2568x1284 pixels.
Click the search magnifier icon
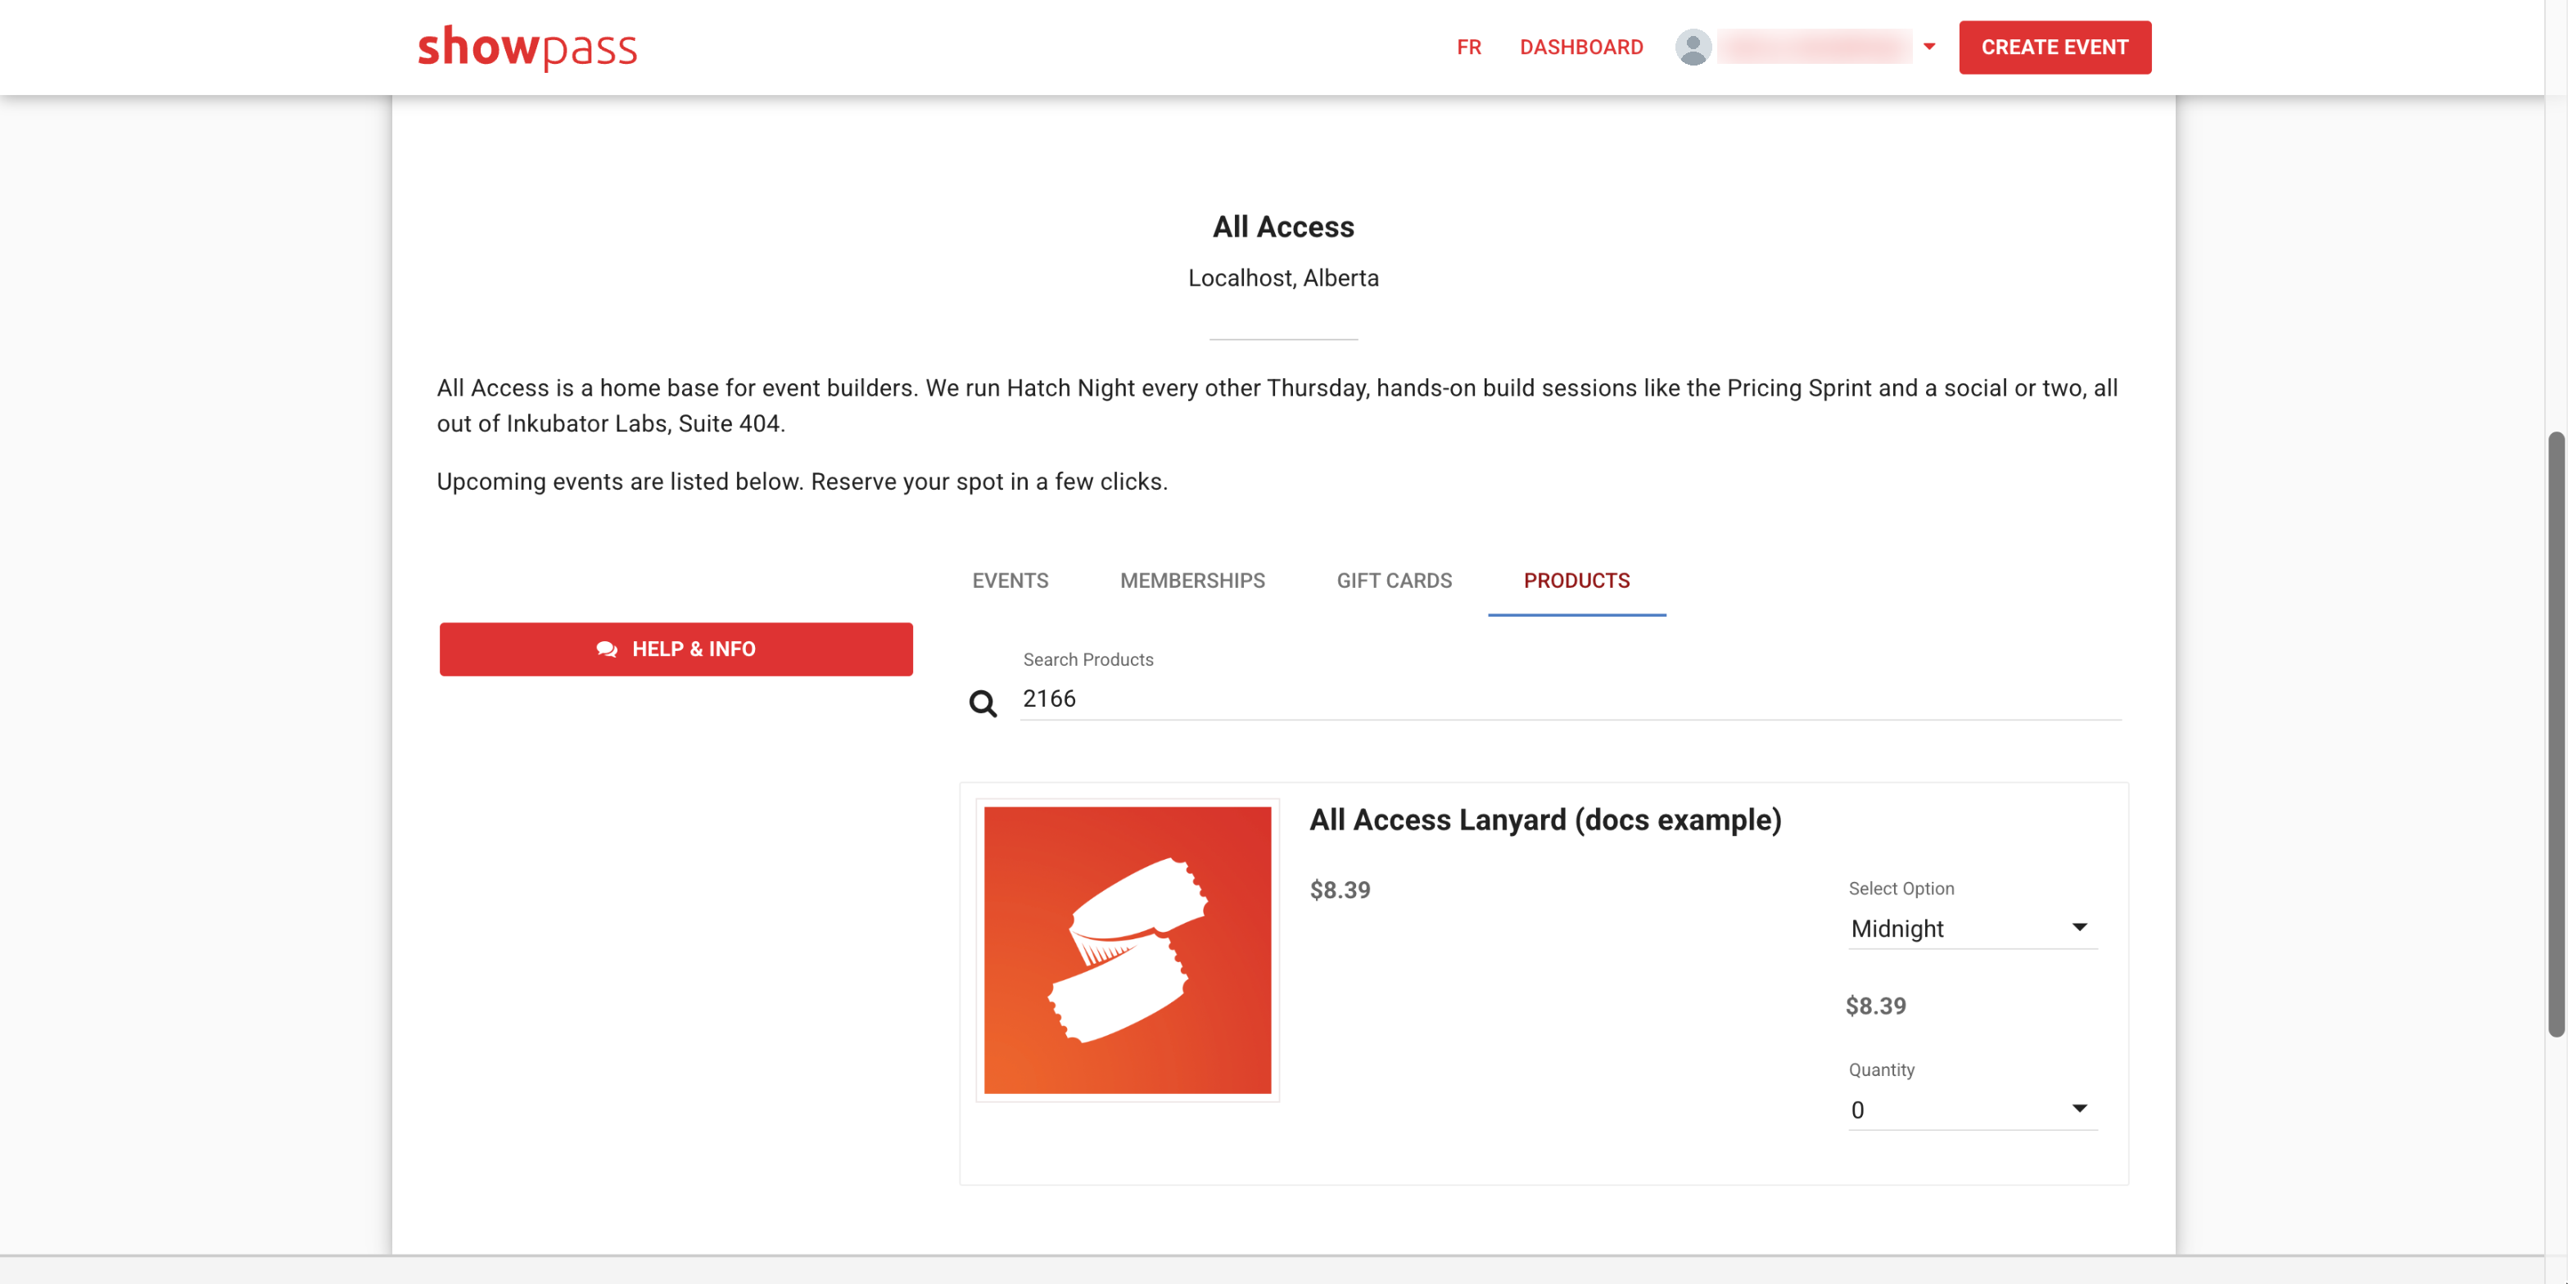coord(983,703)
